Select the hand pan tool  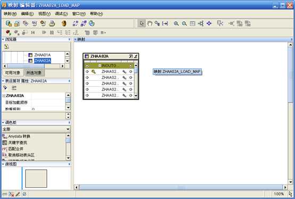click(150, 23)
